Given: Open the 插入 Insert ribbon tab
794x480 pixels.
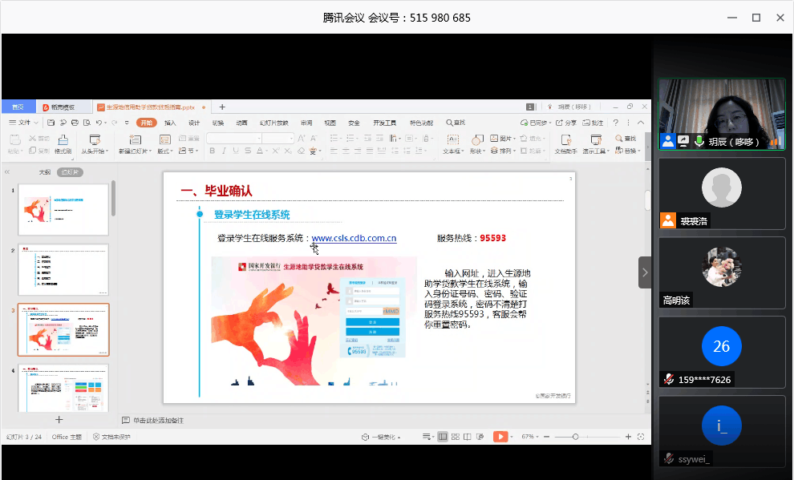Looking at the screenshot, I should click(170, 123).
